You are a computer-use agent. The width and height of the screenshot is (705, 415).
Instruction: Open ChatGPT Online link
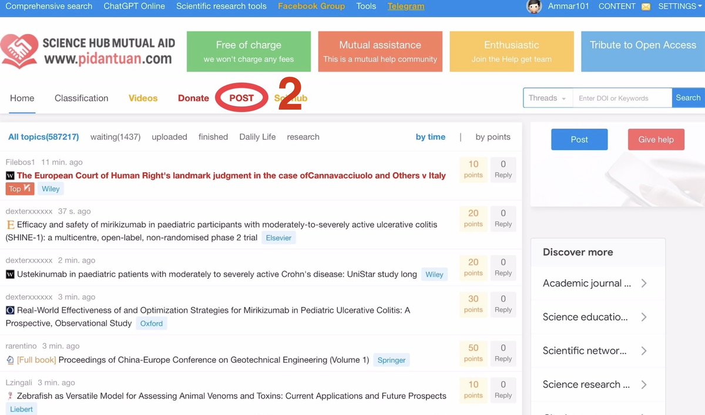point(135,6)
